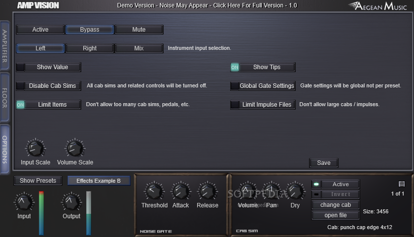Click the cab sim Pan knob
This screenshot has width=414, height=237.
coord(272,191)
